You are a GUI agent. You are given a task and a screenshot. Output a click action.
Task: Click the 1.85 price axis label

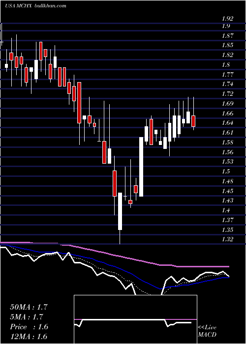click(227, 45)
